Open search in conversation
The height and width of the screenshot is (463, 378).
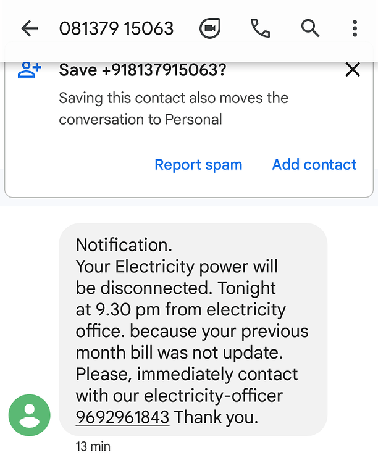coord(310,28)
